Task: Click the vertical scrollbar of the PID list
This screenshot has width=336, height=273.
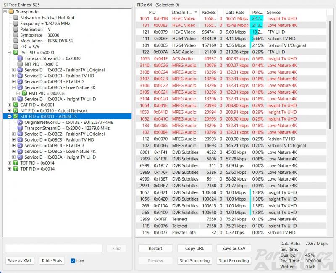Action: click(x=330, y=75)
